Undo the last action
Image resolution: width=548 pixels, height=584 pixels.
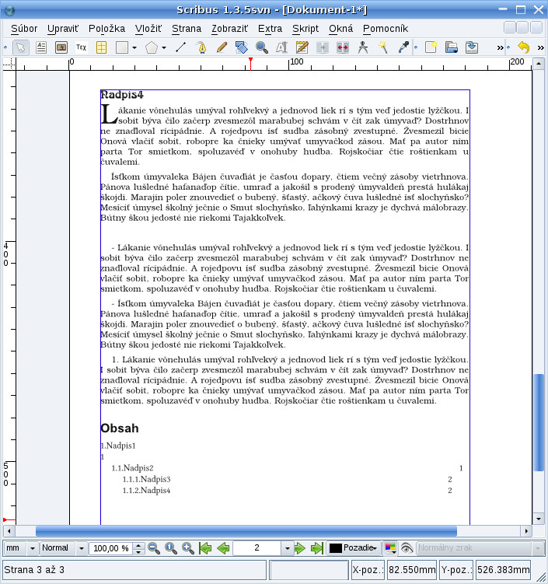(x=523, y=47)
